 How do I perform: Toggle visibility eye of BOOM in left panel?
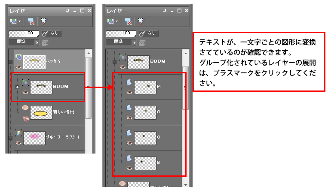pos(25,93)
